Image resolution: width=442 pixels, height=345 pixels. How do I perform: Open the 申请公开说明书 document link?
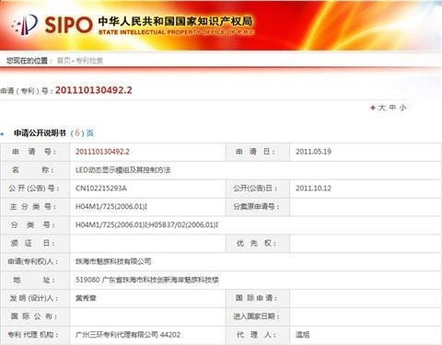click(40, 133)
